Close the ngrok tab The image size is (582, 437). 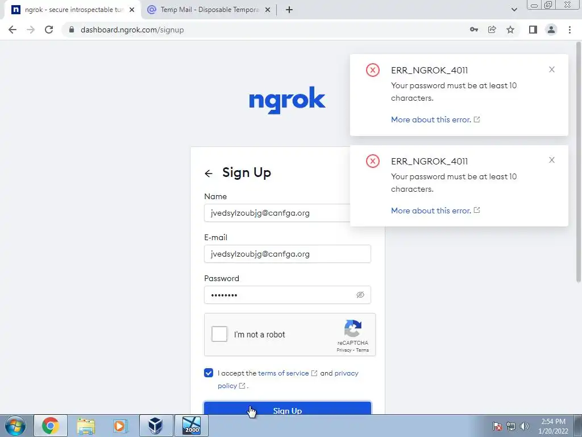pos(132,10)
